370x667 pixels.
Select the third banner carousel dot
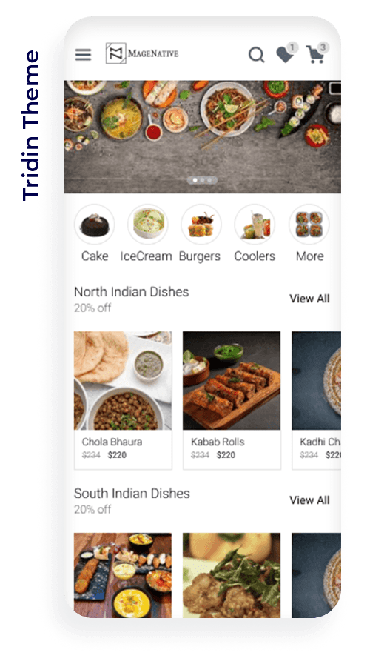(209, 180)
